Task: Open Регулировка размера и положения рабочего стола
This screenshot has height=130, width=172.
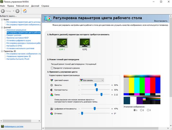Action: [x=23, y=43]
